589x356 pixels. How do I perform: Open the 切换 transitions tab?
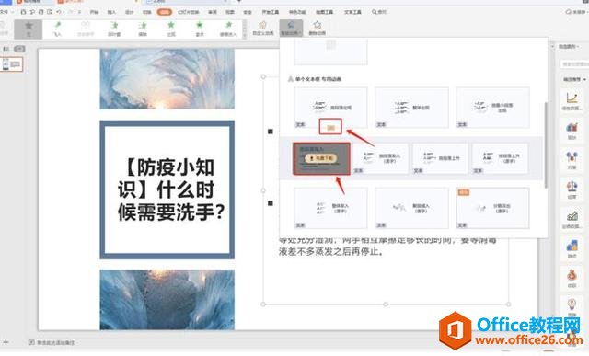(147, 12)
